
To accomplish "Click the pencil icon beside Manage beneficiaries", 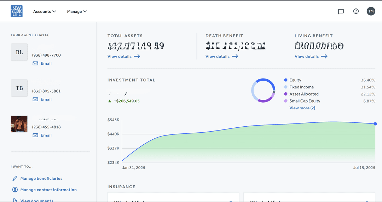I will tap(15, 179).
